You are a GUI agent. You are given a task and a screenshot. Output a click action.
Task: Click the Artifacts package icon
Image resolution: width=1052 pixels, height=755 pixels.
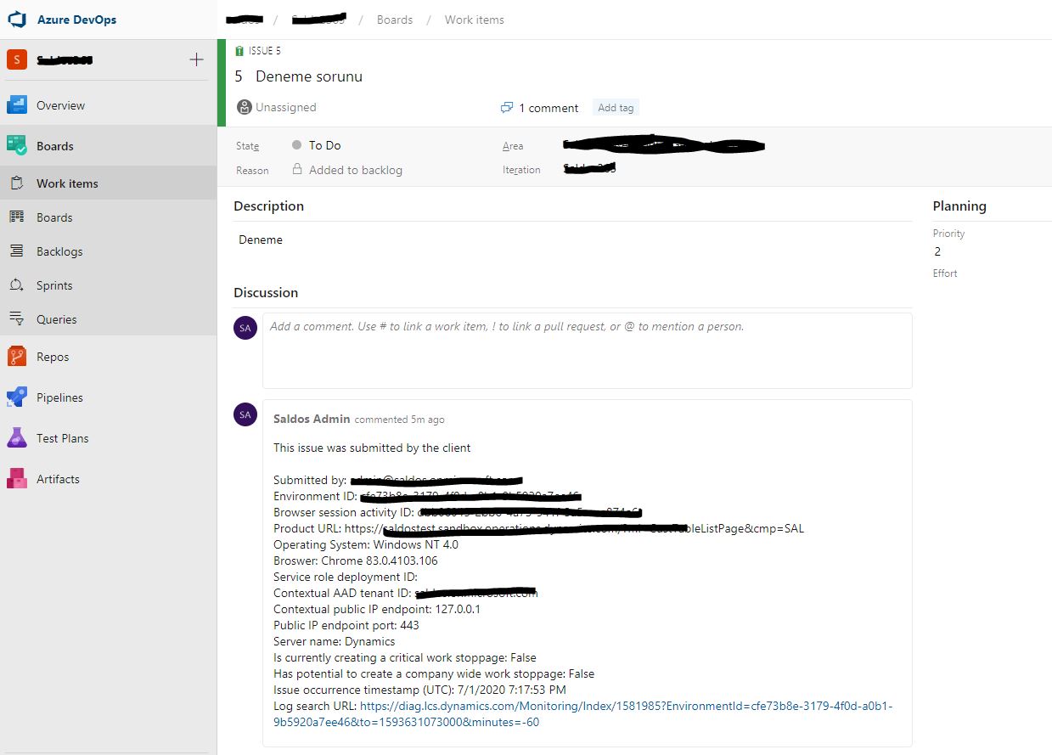pyautogui.click(x=17, y=479)
